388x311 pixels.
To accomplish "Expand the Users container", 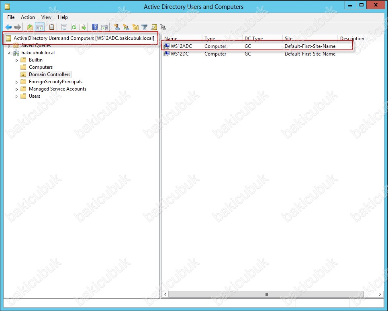I will (16, 97).
